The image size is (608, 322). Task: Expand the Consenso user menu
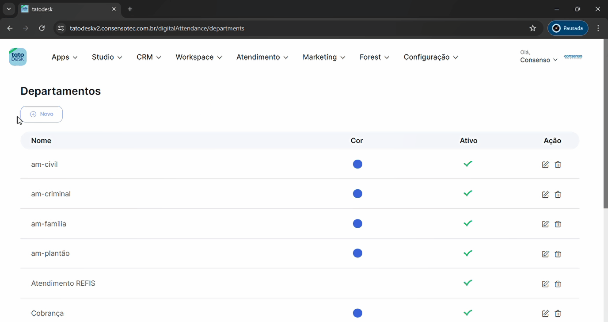click(x=538, y=60)
